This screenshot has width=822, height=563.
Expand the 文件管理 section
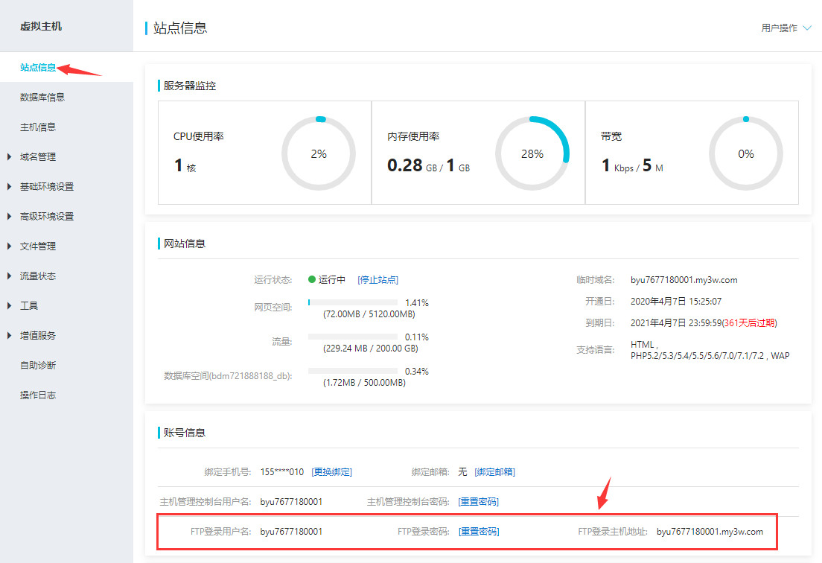38,246
